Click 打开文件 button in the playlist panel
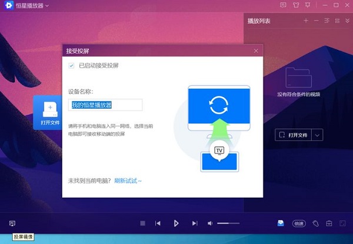Image resolution: width=353 pixels, height=244 pixels. (x=293, y=135)
